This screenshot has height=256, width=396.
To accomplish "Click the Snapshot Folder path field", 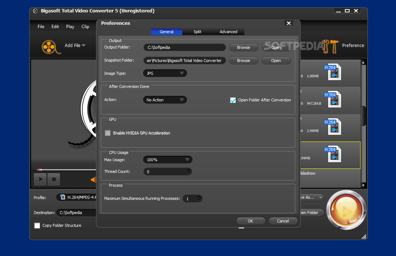I will [x=184, y=61].
